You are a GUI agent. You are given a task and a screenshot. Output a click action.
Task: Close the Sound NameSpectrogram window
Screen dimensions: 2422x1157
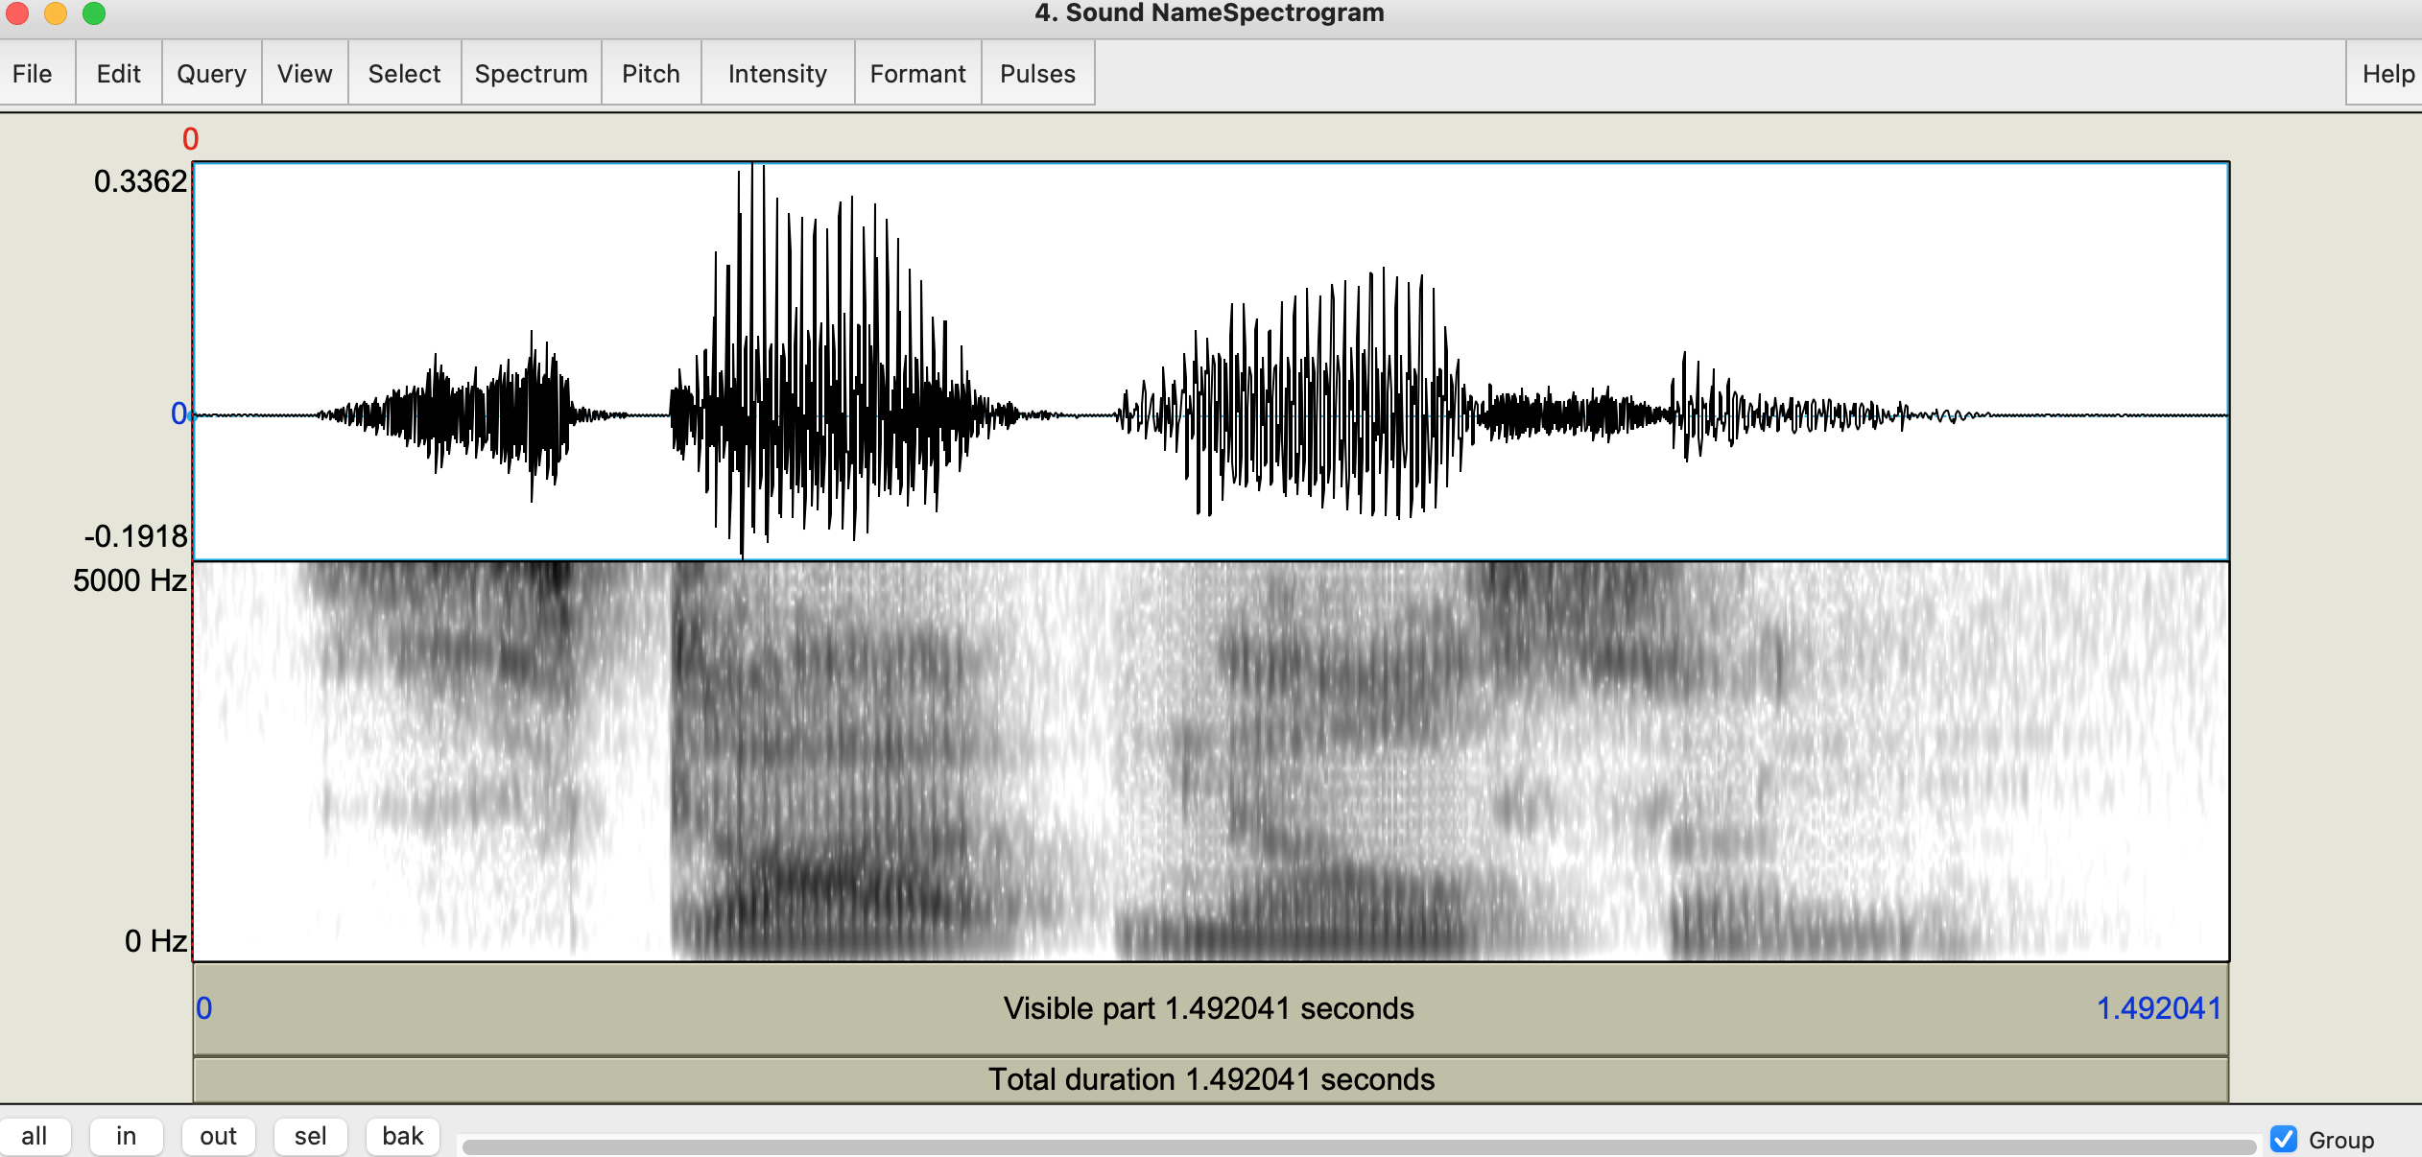point(17,12)
